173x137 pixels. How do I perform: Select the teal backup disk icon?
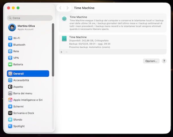click(x=64, y=39)
